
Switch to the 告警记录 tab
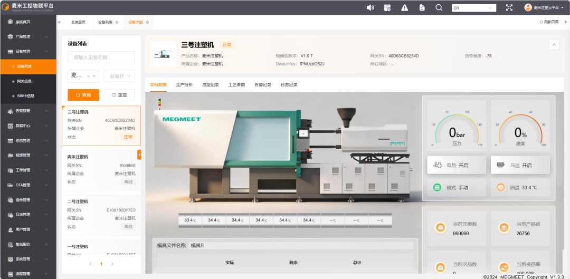[x=263, y=85]
